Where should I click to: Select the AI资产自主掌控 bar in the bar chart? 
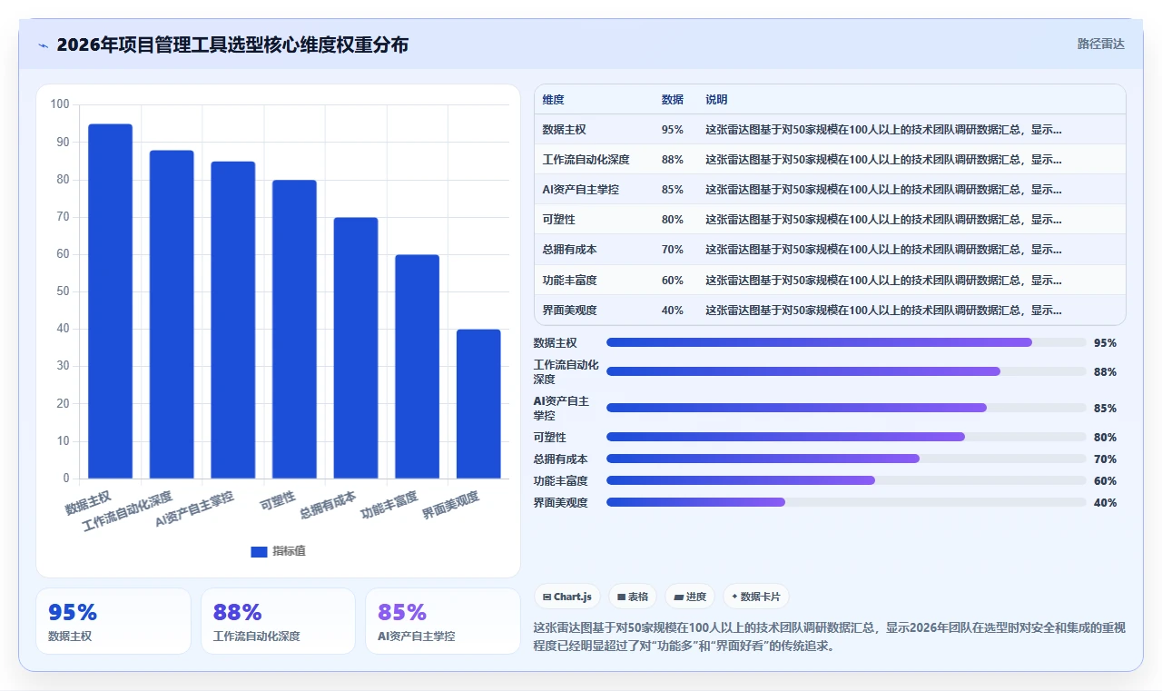tap(233, 320)
